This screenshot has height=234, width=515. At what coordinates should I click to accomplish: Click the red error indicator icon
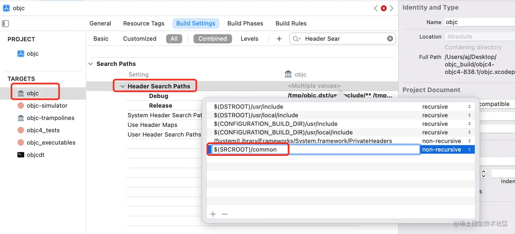pyautogui.click(x=384, y=8)
